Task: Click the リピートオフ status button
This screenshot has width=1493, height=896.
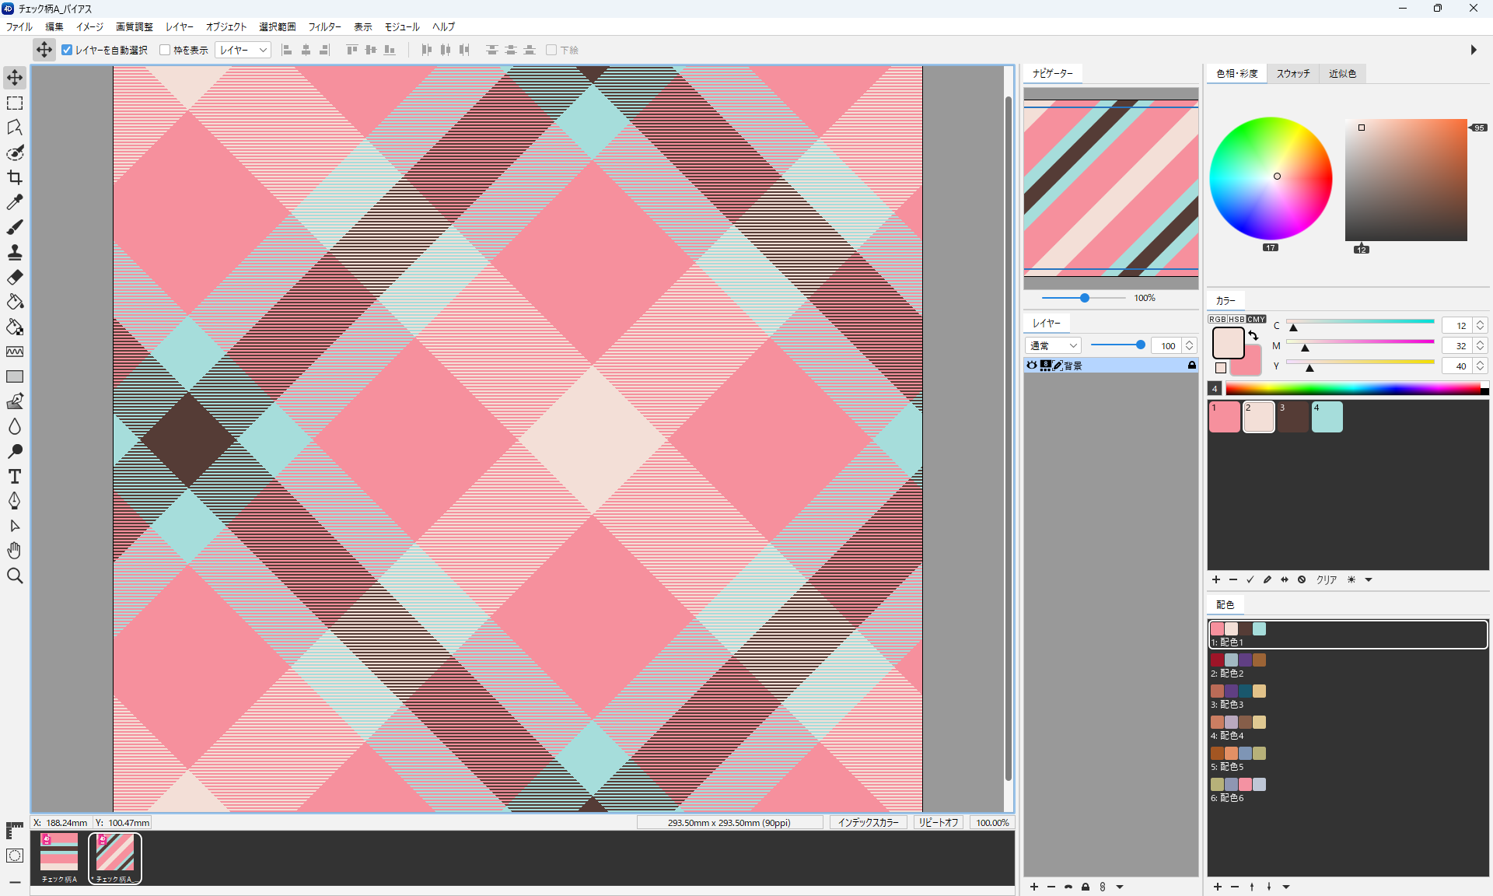Action: [939, 822]
